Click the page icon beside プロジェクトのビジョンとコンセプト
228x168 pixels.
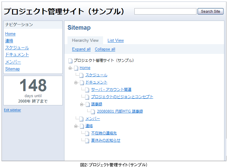(x=87, y=97)
